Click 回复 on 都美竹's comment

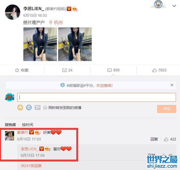154,139
